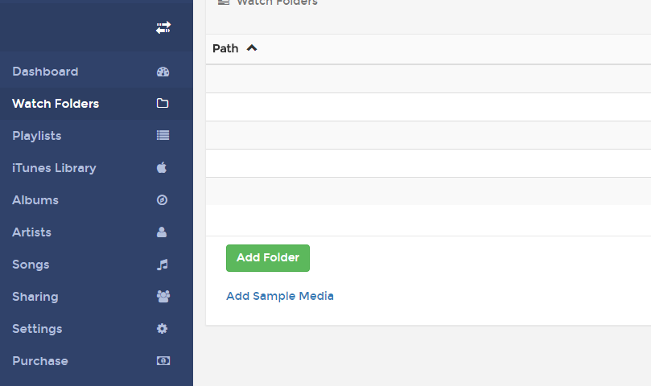The height and width of the screenshot is (386, 651).
Task: Click the Dashboard gauge icon
Action: click(x=163, y=72)
